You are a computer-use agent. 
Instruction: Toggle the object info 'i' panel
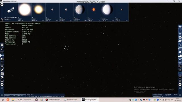[x=2, y=48]
